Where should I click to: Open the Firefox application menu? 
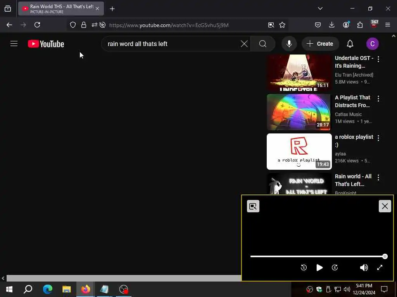click(388, 25)
